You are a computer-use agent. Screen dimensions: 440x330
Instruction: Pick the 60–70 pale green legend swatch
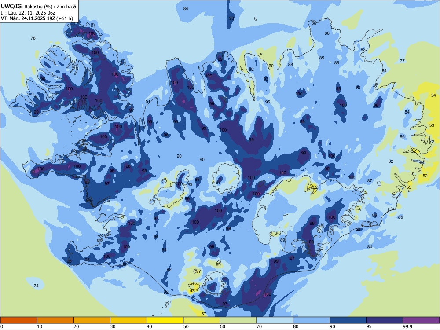(x=238, y=320)
